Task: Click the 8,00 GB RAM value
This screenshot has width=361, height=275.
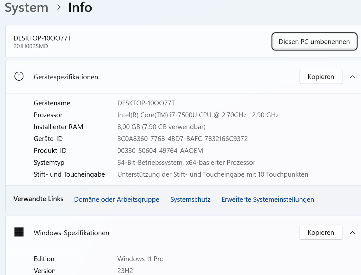Action: point(161,127)
